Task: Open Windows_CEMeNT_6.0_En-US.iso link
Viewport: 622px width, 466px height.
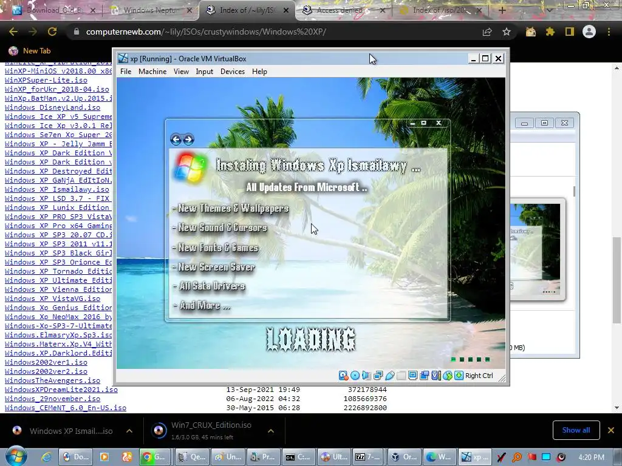Action: tap(66, 408)
